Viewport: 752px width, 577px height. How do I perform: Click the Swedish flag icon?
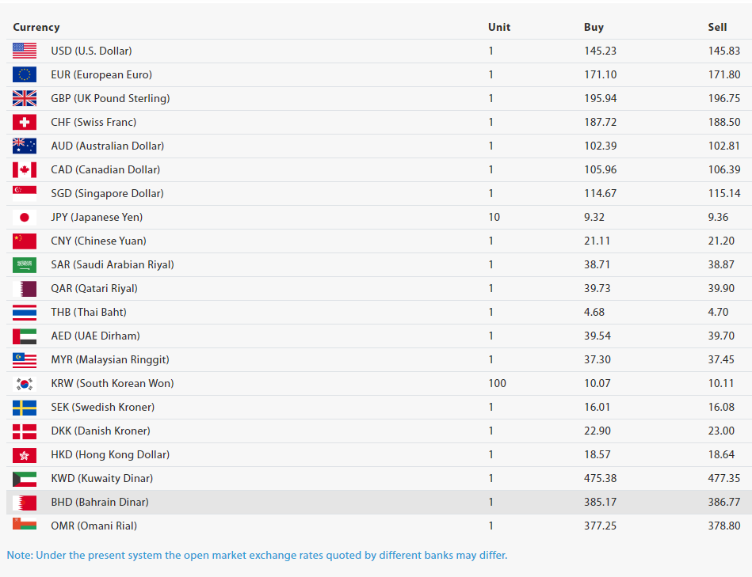(x=25, y=407)
